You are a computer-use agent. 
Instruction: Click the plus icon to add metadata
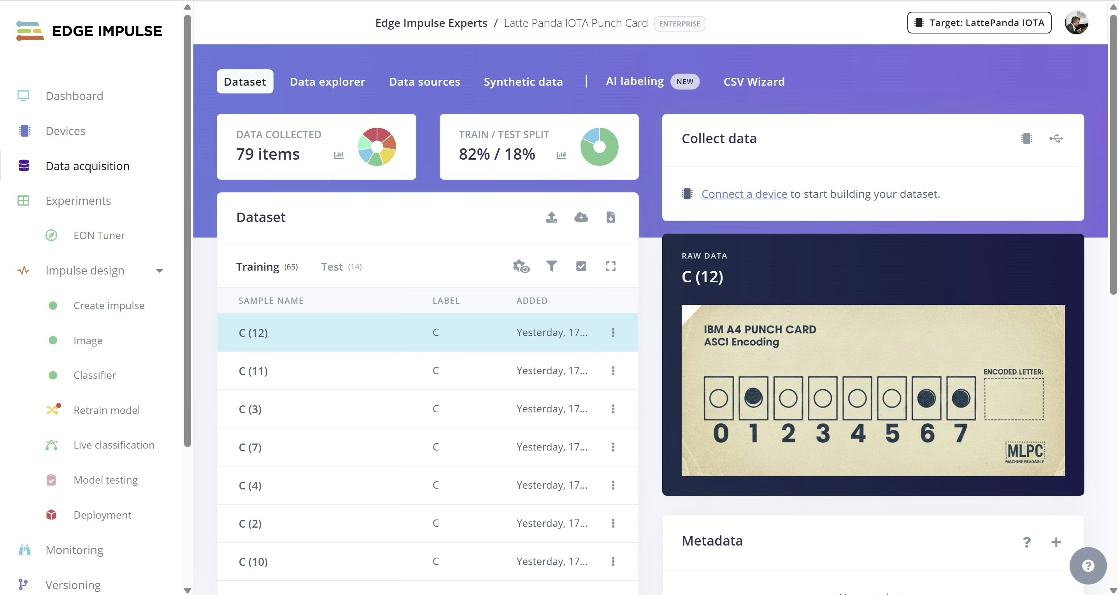pos(1056,542)
